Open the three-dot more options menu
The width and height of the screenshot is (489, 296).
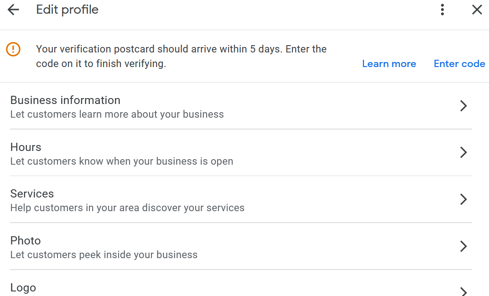[x=442, y=10]
